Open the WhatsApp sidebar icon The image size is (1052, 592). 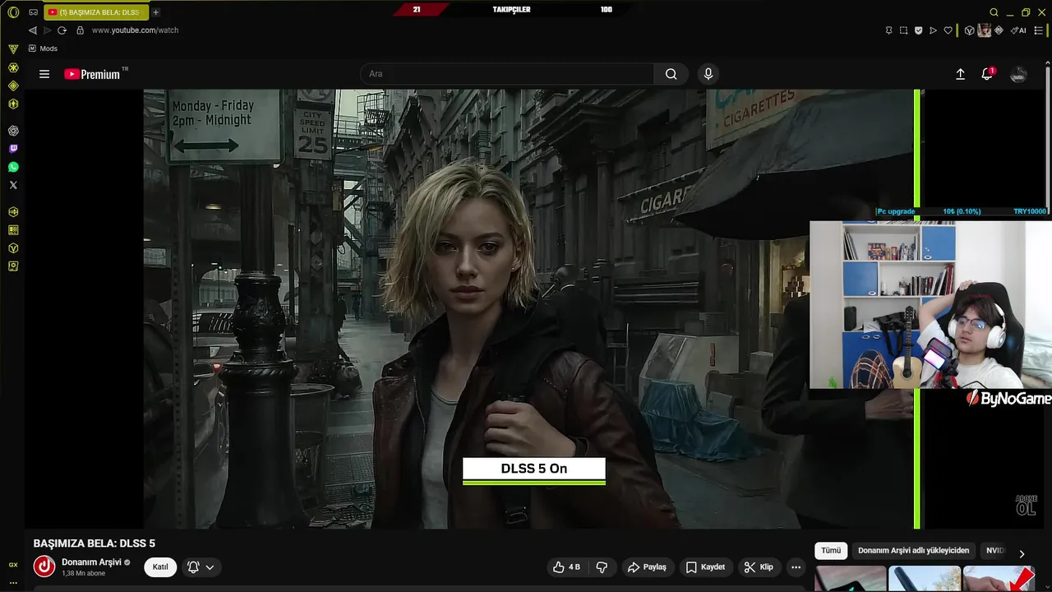coord(13,167)
